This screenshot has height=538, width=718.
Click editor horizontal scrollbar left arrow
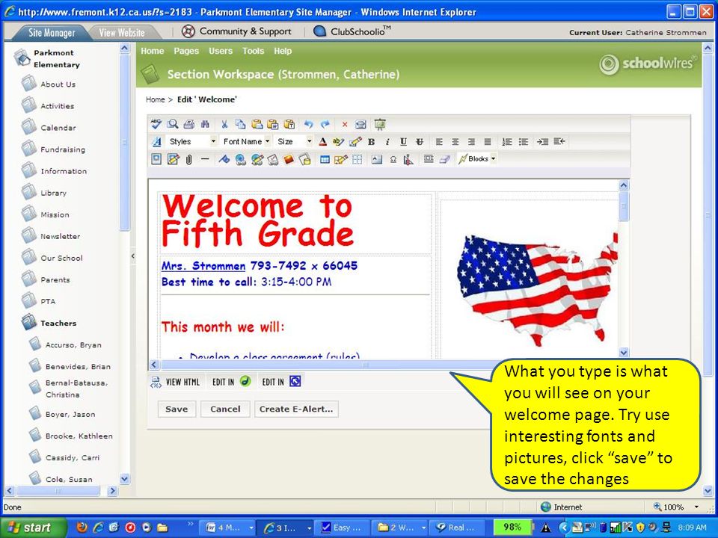tap(154, 365)
